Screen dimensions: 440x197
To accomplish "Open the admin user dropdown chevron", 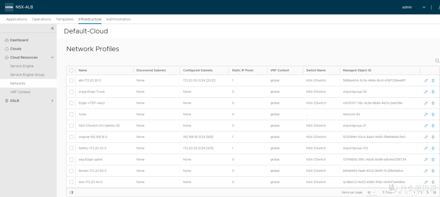I will pos(424,7).
